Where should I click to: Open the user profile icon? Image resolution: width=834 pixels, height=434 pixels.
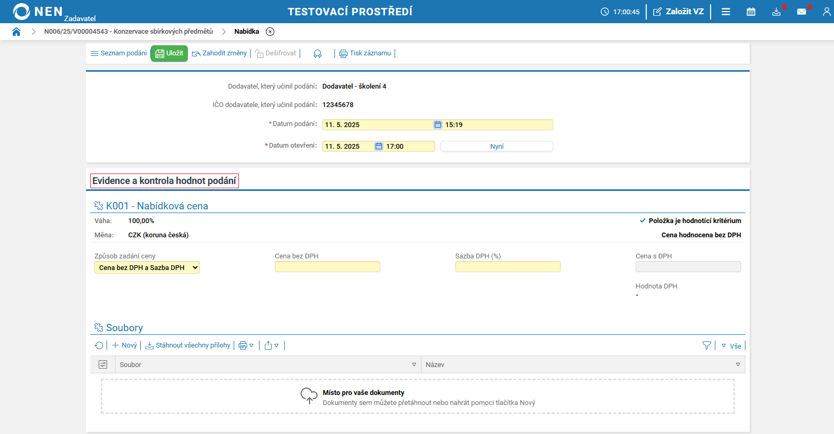826,12
